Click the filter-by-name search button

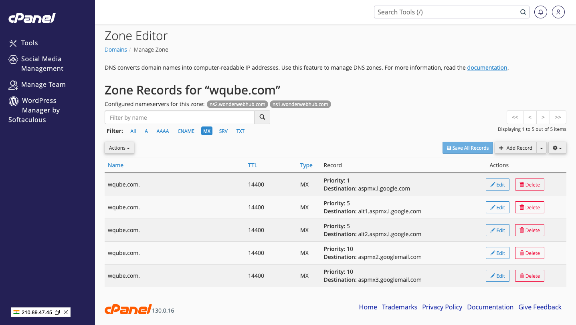click(262, 117)
